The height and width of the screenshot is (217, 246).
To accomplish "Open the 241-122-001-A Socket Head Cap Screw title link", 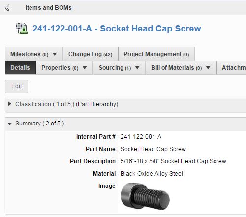I will click(x=117, y=29).
